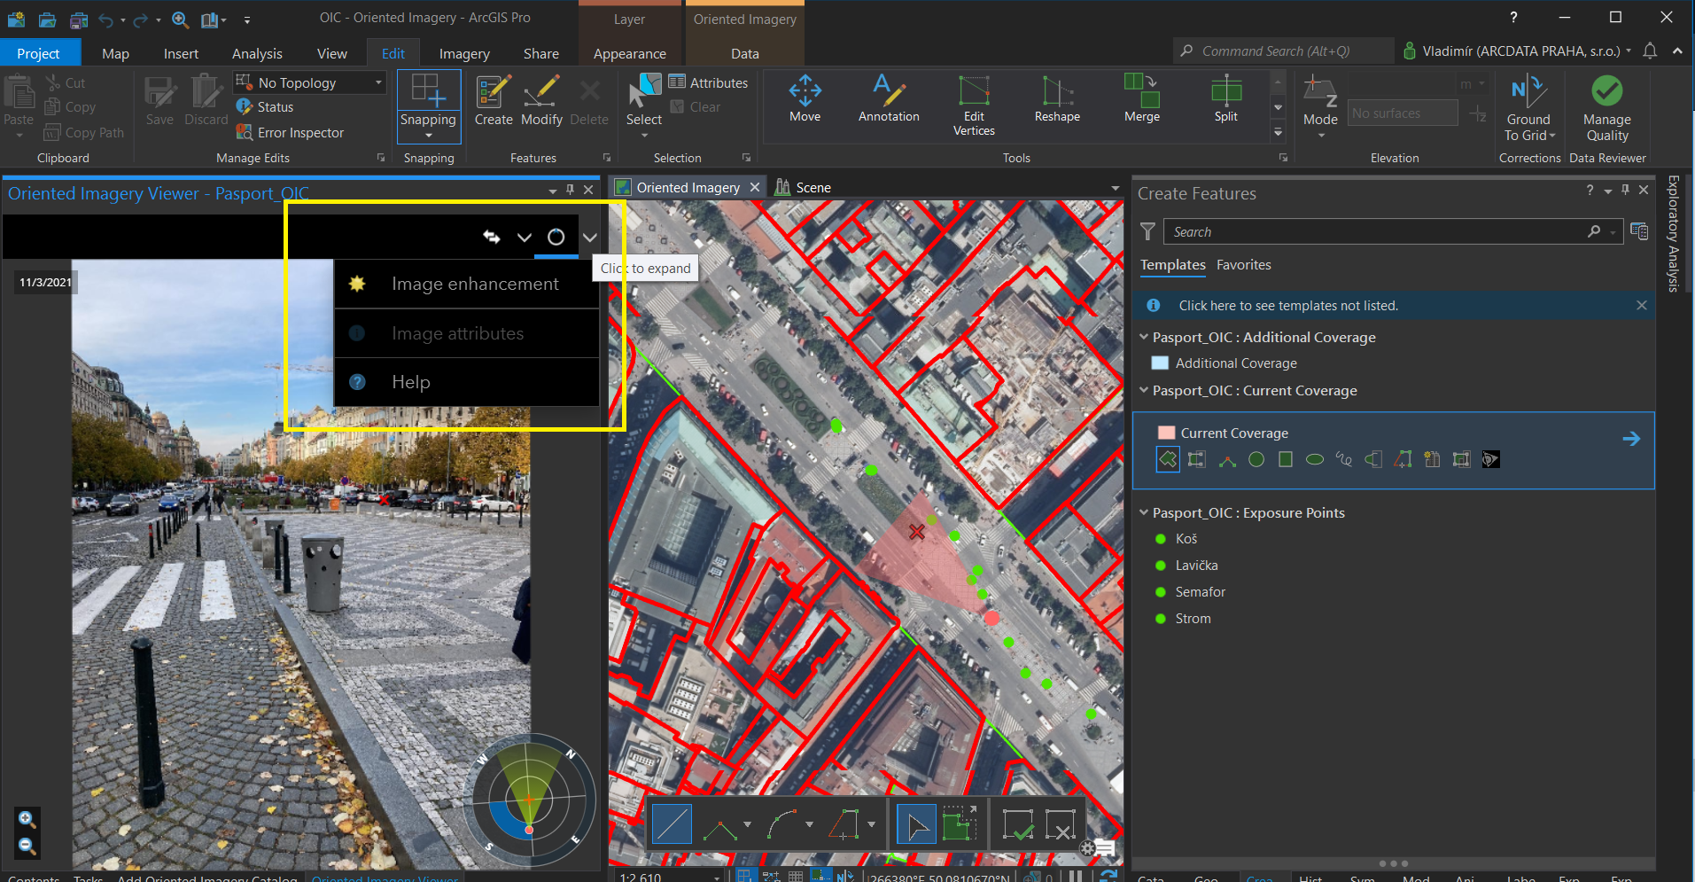This screenshot has height=882, width=1695.
Task: Activate Edit Vertices tool
Action: click(974, 105)
